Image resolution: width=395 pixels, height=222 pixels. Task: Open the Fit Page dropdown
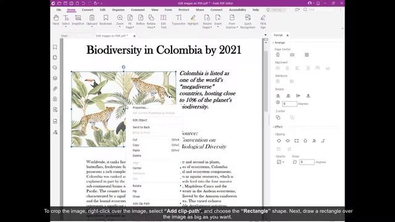[133, 27]
